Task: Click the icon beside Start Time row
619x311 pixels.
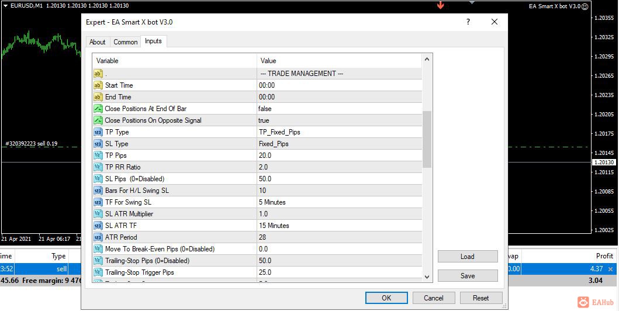Action: coord(98,85)
